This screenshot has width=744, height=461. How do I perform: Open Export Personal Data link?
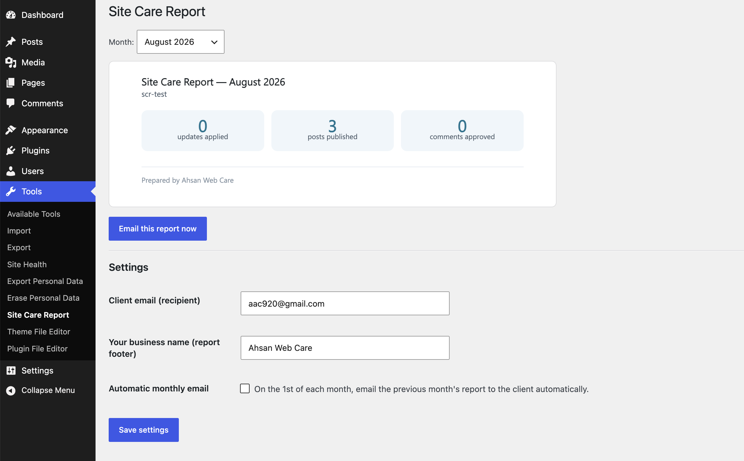tap(45, 281)
